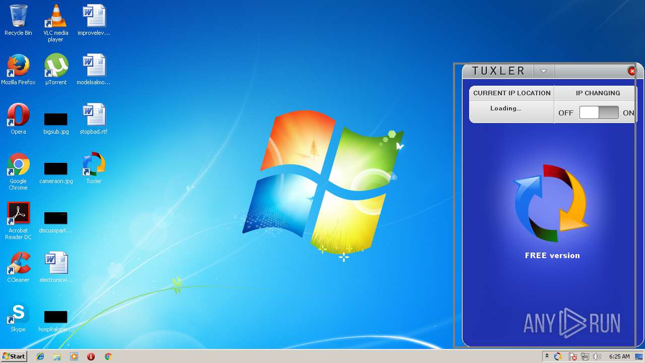Show hidden system tray icons
Image resolution: width=645 pixels, height=363 pixels.
point(547,356)
